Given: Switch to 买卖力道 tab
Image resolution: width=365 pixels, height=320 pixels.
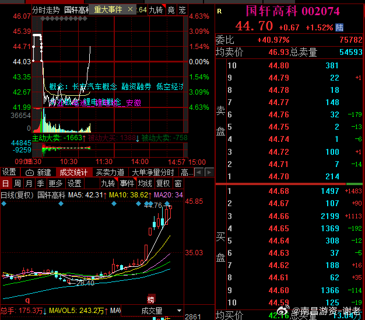Looking at the screenshot, I should [x=110, y=172].
